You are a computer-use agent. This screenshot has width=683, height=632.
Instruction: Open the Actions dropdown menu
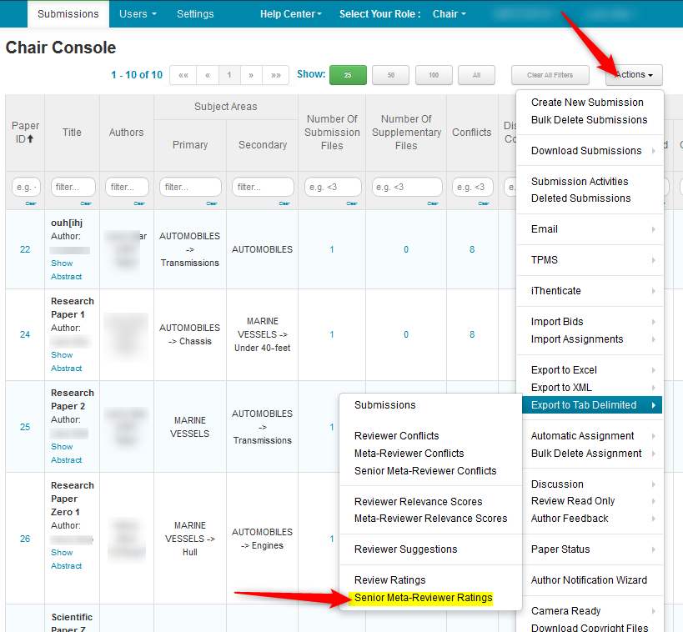(634, 75)
